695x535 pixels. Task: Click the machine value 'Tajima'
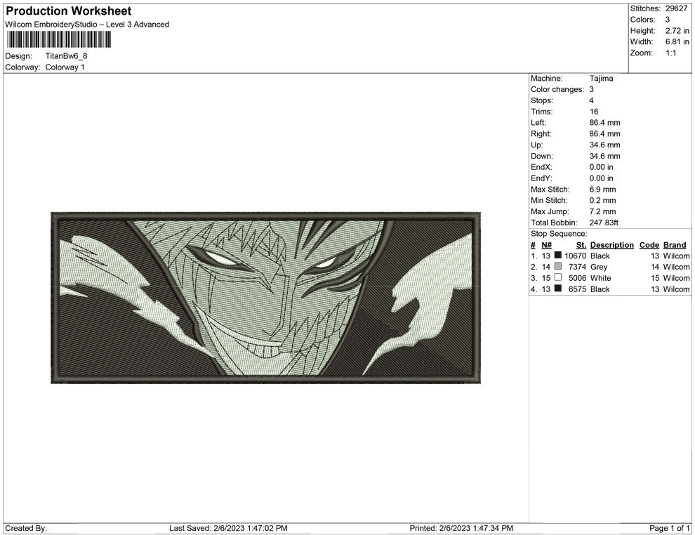tap(601, 79)
